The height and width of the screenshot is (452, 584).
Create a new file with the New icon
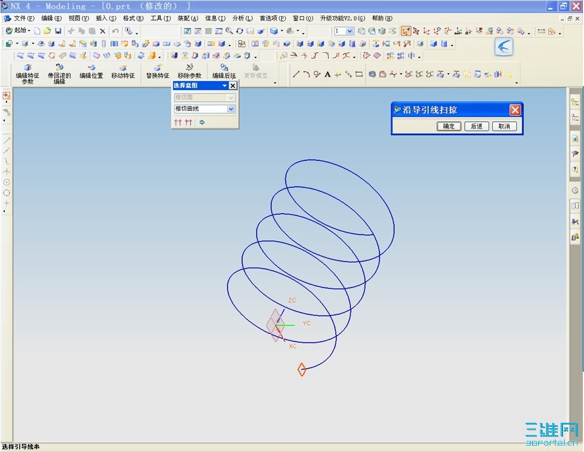37,31
